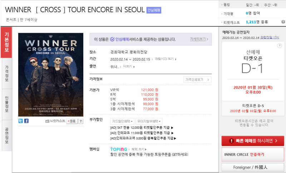Share the concert on Facebook
This screenshot has width=286, height=173.
click(x=26, y=121)
